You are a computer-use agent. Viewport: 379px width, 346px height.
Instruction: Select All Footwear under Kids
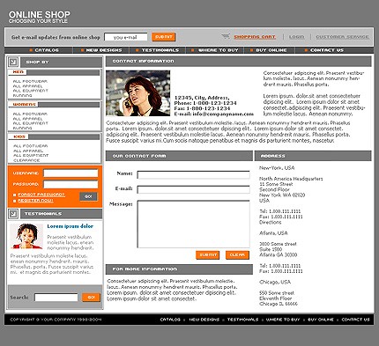coord(30,146)
